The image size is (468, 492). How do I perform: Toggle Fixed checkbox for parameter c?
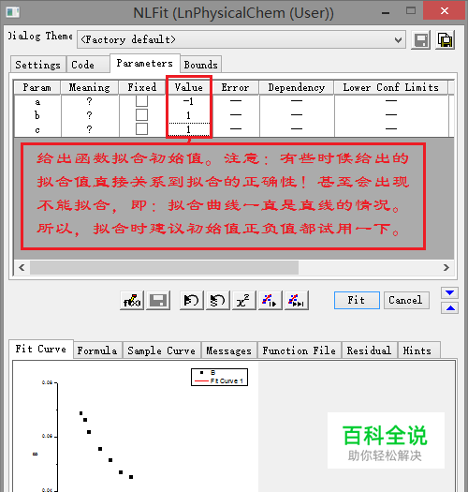pos(141,129)
